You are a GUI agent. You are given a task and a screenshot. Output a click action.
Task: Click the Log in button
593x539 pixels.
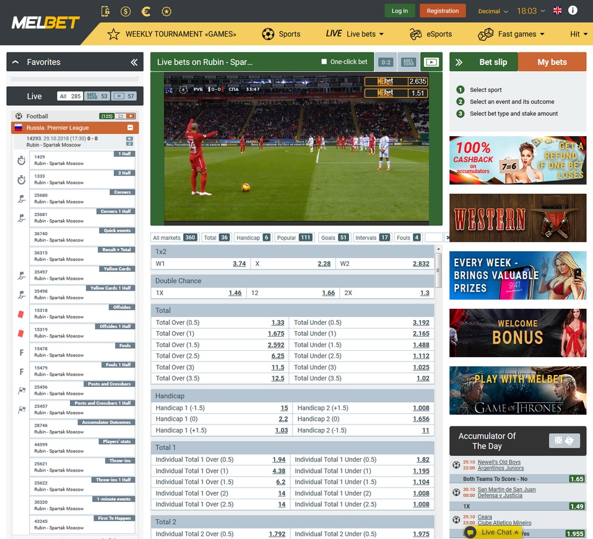pos(400,11)
